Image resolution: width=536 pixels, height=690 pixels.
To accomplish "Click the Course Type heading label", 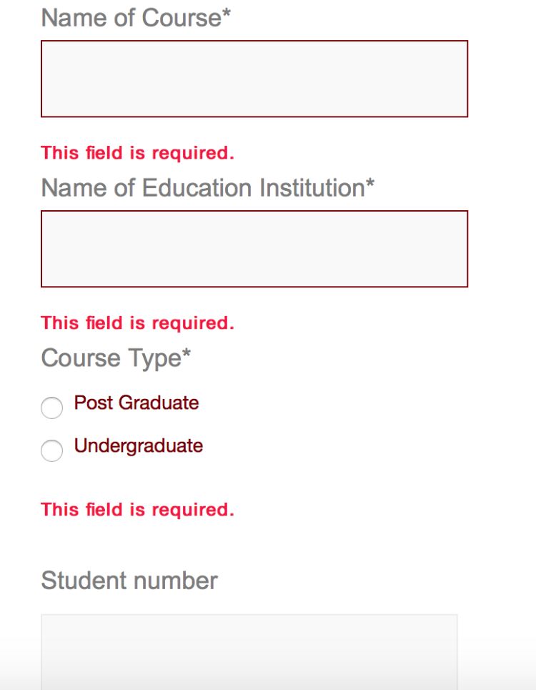I will click(111, 358).
